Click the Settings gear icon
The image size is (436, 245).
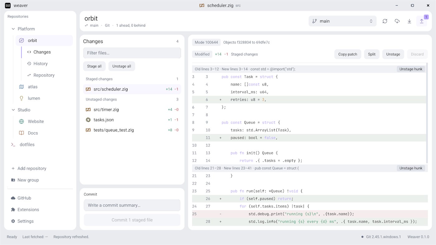pyautogui.click(x=13, y=221)
